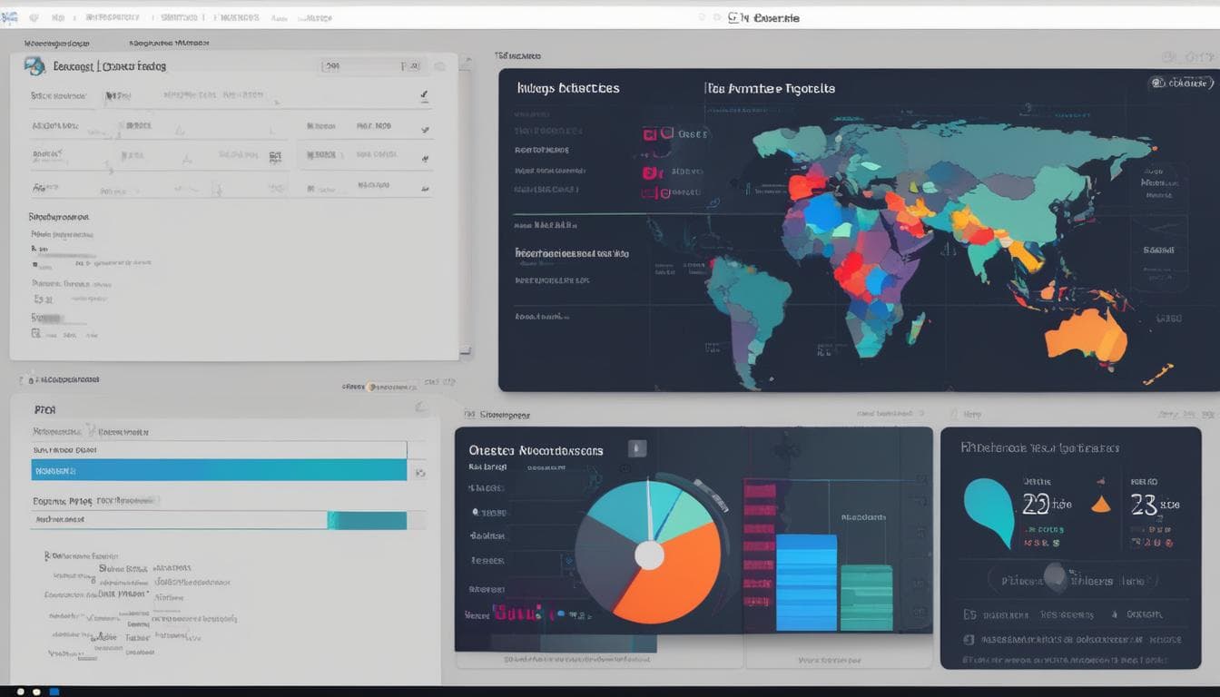Click the app logo in the top bar

(10, 17)
